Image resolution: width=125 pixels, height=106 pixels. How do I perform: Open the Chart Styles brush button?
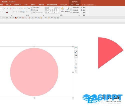tap(76, 52)
